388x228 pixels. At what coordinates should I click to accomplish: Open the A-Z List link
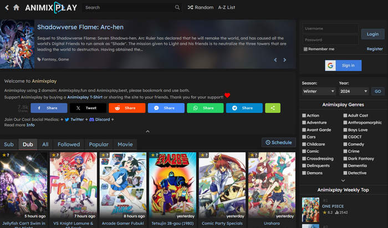226,7
